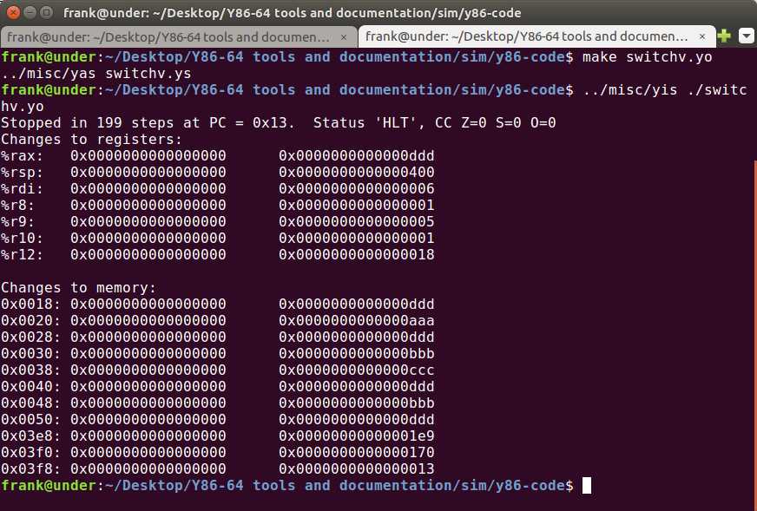The height and width of the screenshot is (511, 757).
Task: Click the %r12 register label
Action: click(23, 255)
